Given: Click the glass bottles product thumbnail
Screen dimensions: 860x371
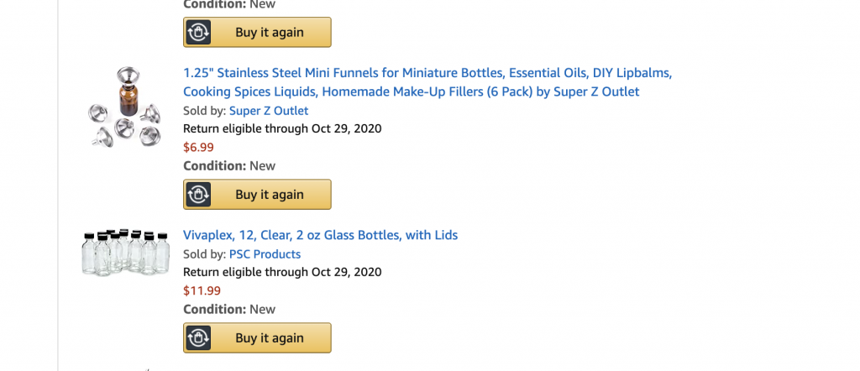Looking at the screenshot, I should pyautogui.click(x=125, y=252).
